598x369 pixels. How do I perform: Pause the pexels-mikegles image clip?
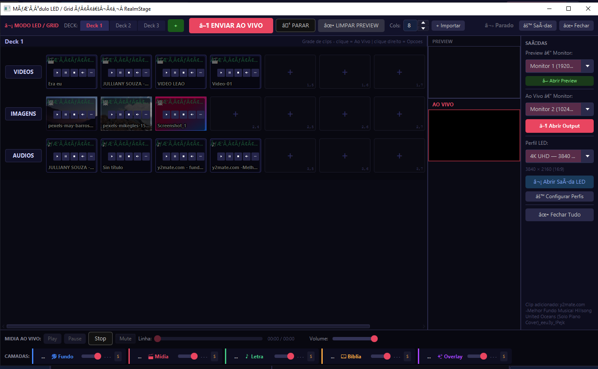pos(120,114)
